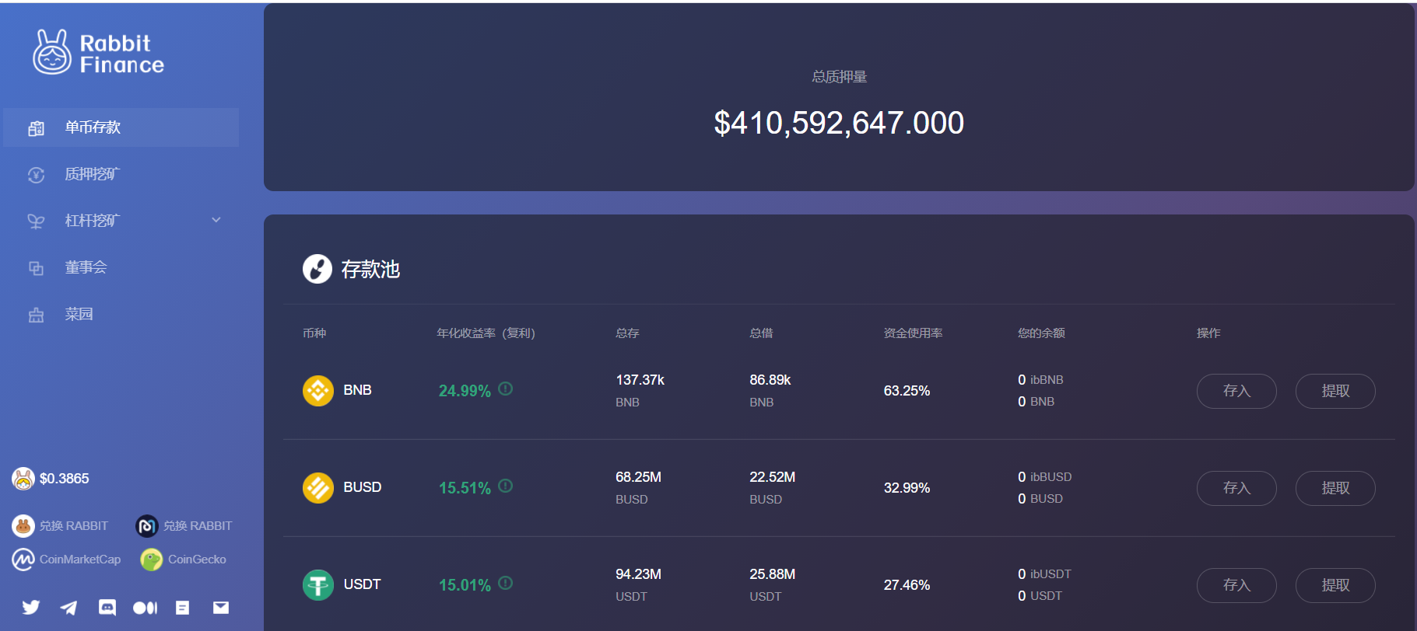Click the 0 ibBNB balance
Screen dimensions: 1417x631
click(1040, 380)
